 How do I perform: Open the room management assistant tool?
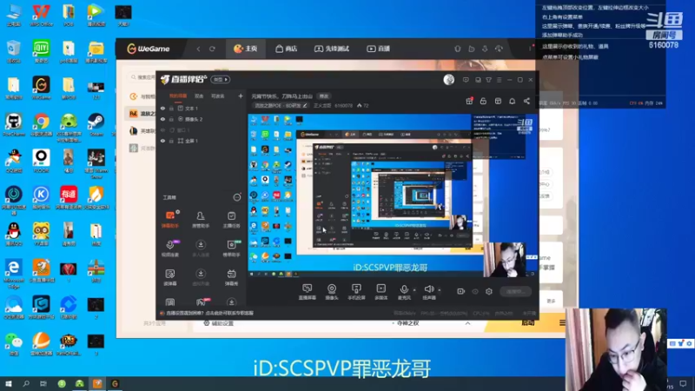tap(201, 220)
